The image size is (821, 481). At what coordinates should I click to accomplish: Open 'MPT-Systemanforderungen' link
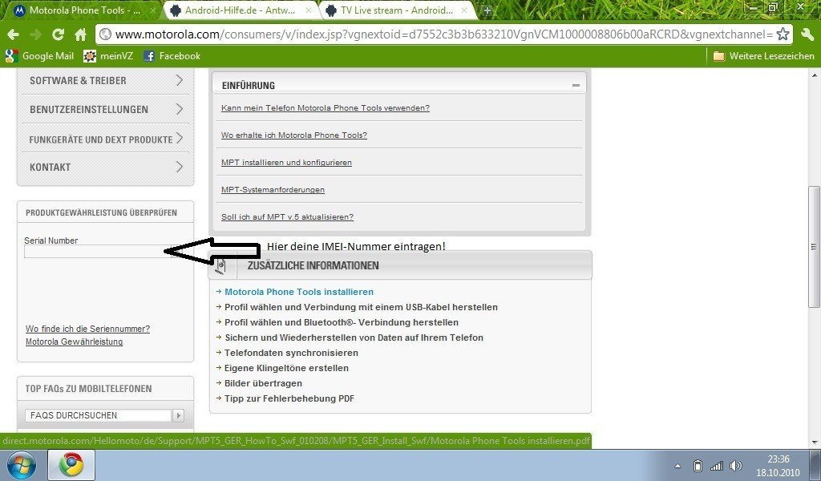coord(273,189)
